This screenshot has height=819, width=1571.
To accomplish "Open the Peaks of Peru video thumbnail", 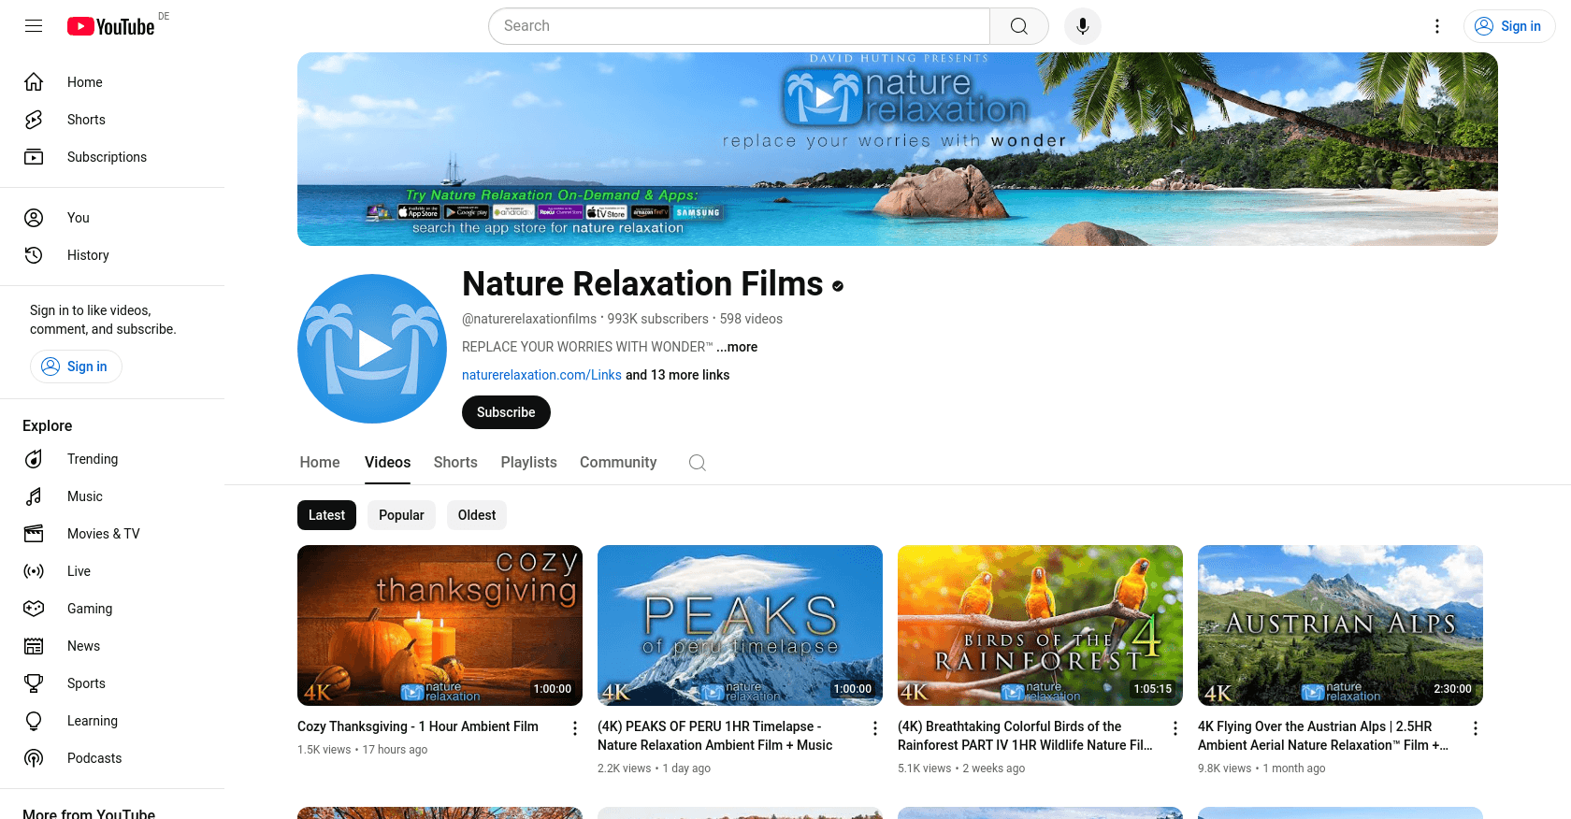I will (740, 625).
